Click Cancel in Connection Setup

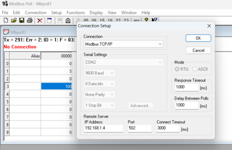[x=198, y=51]
